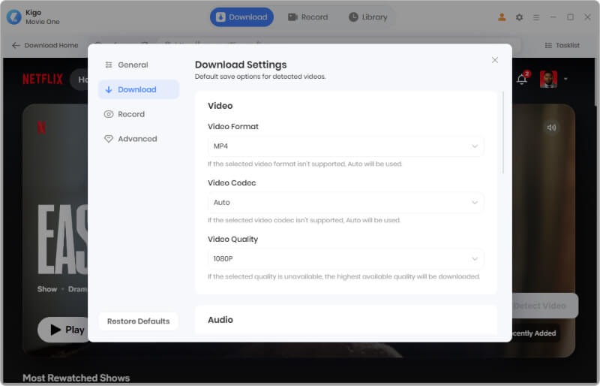600x386 pixels.
Task: Close the Download Settings dialog
Action: 495,60
